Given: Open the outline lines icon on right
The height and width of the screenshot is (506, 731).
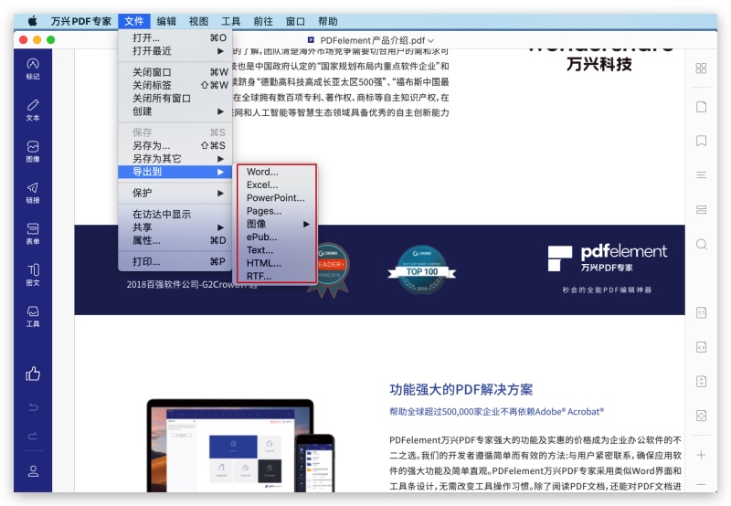Looking at the screenshot, I should click(x=701, y=174).
